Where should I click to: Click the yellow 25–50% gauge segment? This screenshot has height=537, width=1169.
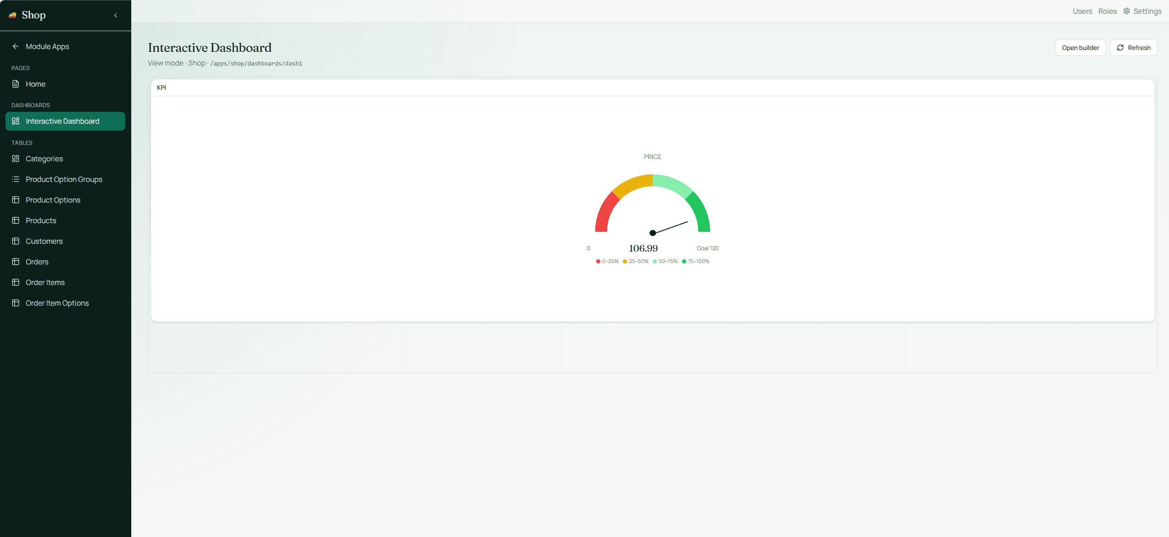[633, 184]
